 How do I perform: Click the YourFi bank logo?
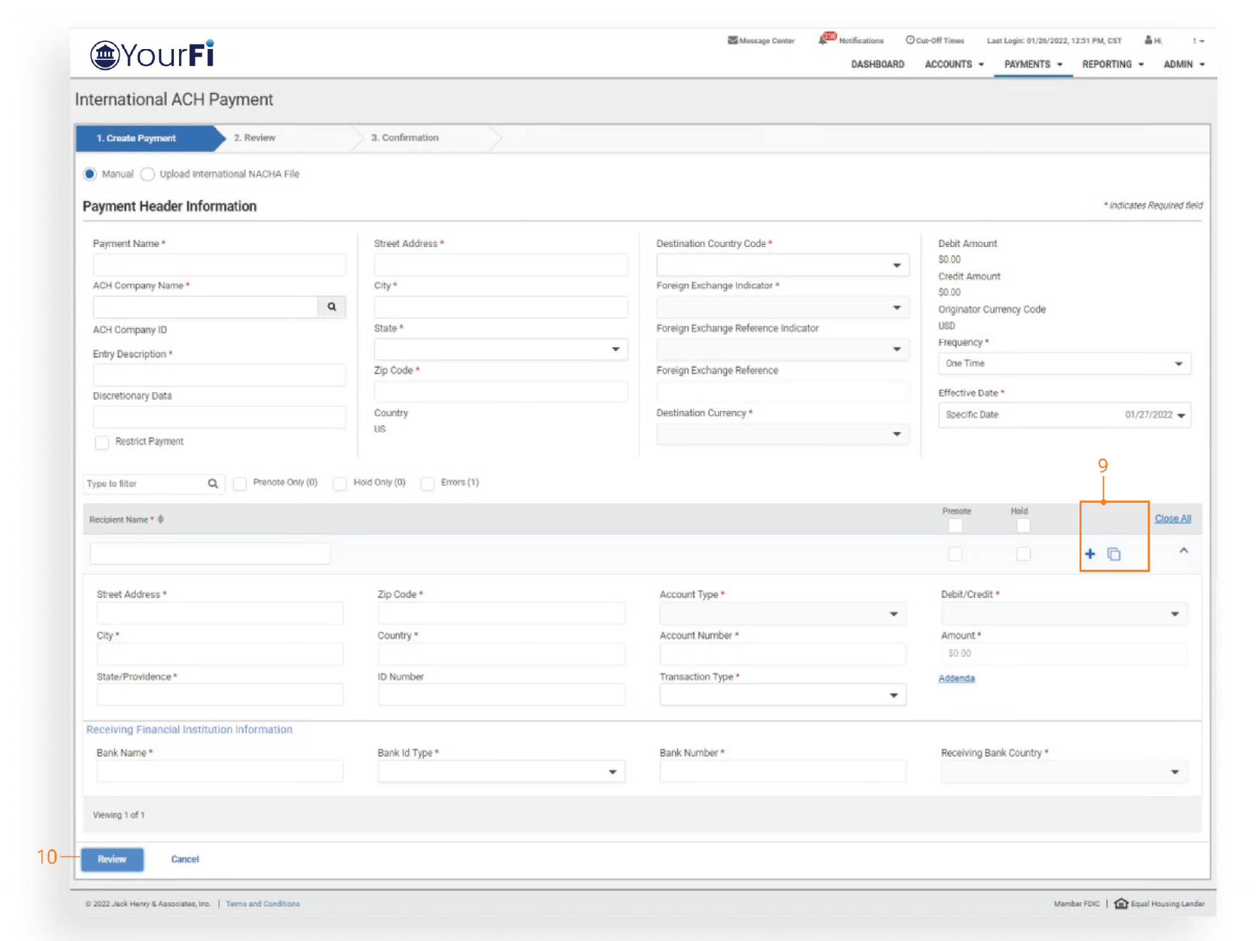tap(152, 55)
